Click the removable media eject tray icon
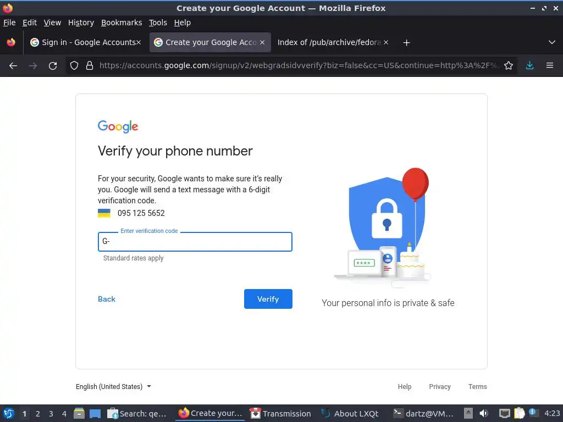The height and width of the screenshot is (422, 563). tap(468, 413)
